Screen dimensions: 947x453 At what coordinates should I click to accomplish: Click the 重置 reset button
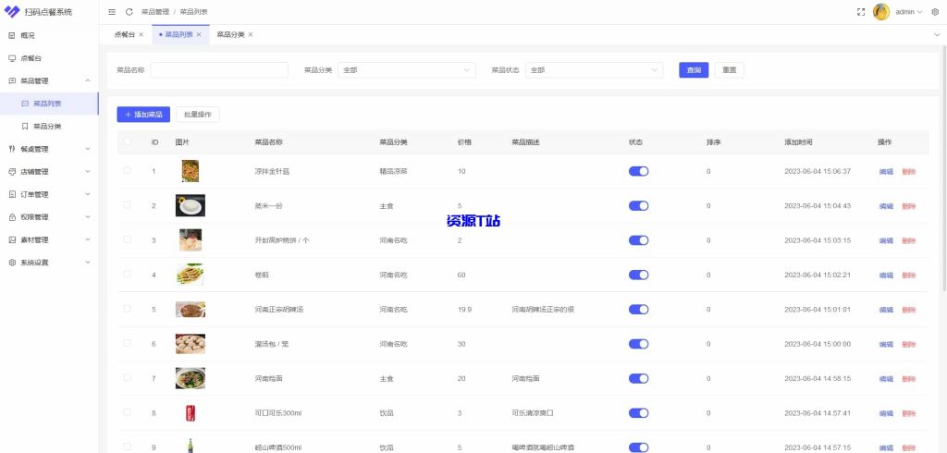pos(730,70)
